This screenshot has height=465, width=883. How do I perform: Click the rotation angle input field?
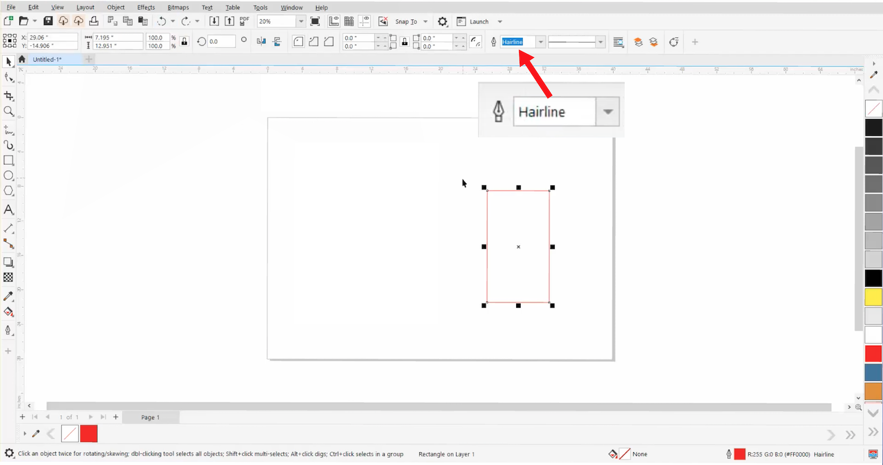(x=221, y=42)
